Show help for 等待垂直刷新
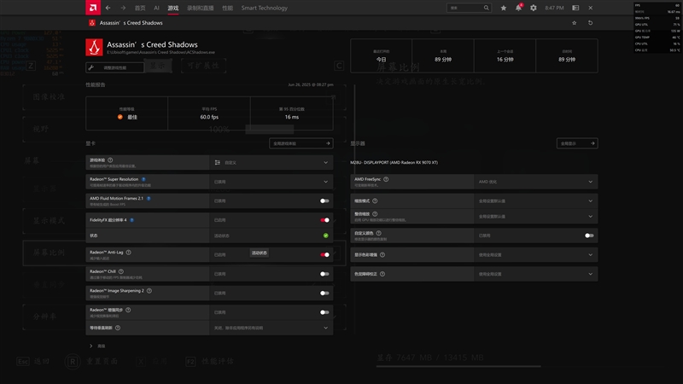 (118, 328)
